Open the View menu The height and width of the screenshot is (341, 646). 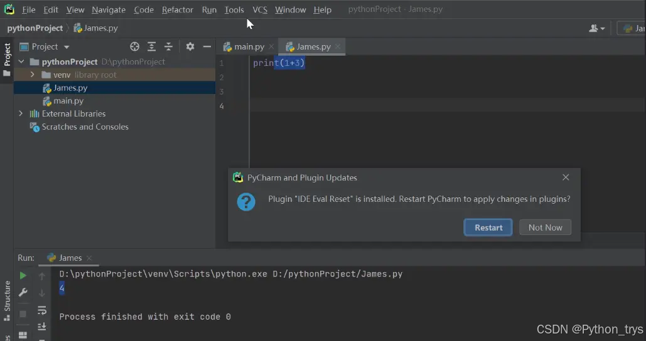click(x=75, y=9)
